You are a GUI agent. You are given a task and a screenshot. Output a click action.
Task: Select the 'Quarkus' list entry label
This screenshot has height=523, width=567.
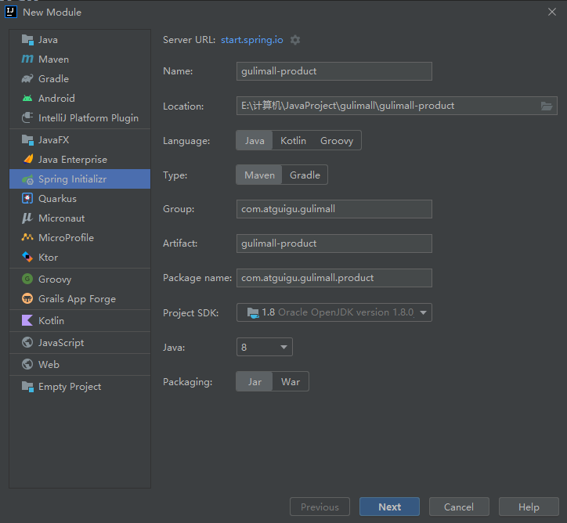57,199
